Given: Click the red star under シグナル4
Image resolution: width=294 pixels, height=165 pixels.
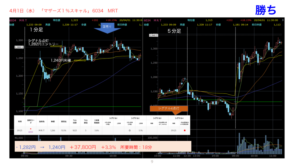Looking at the screenshot, I should point(185,130).
